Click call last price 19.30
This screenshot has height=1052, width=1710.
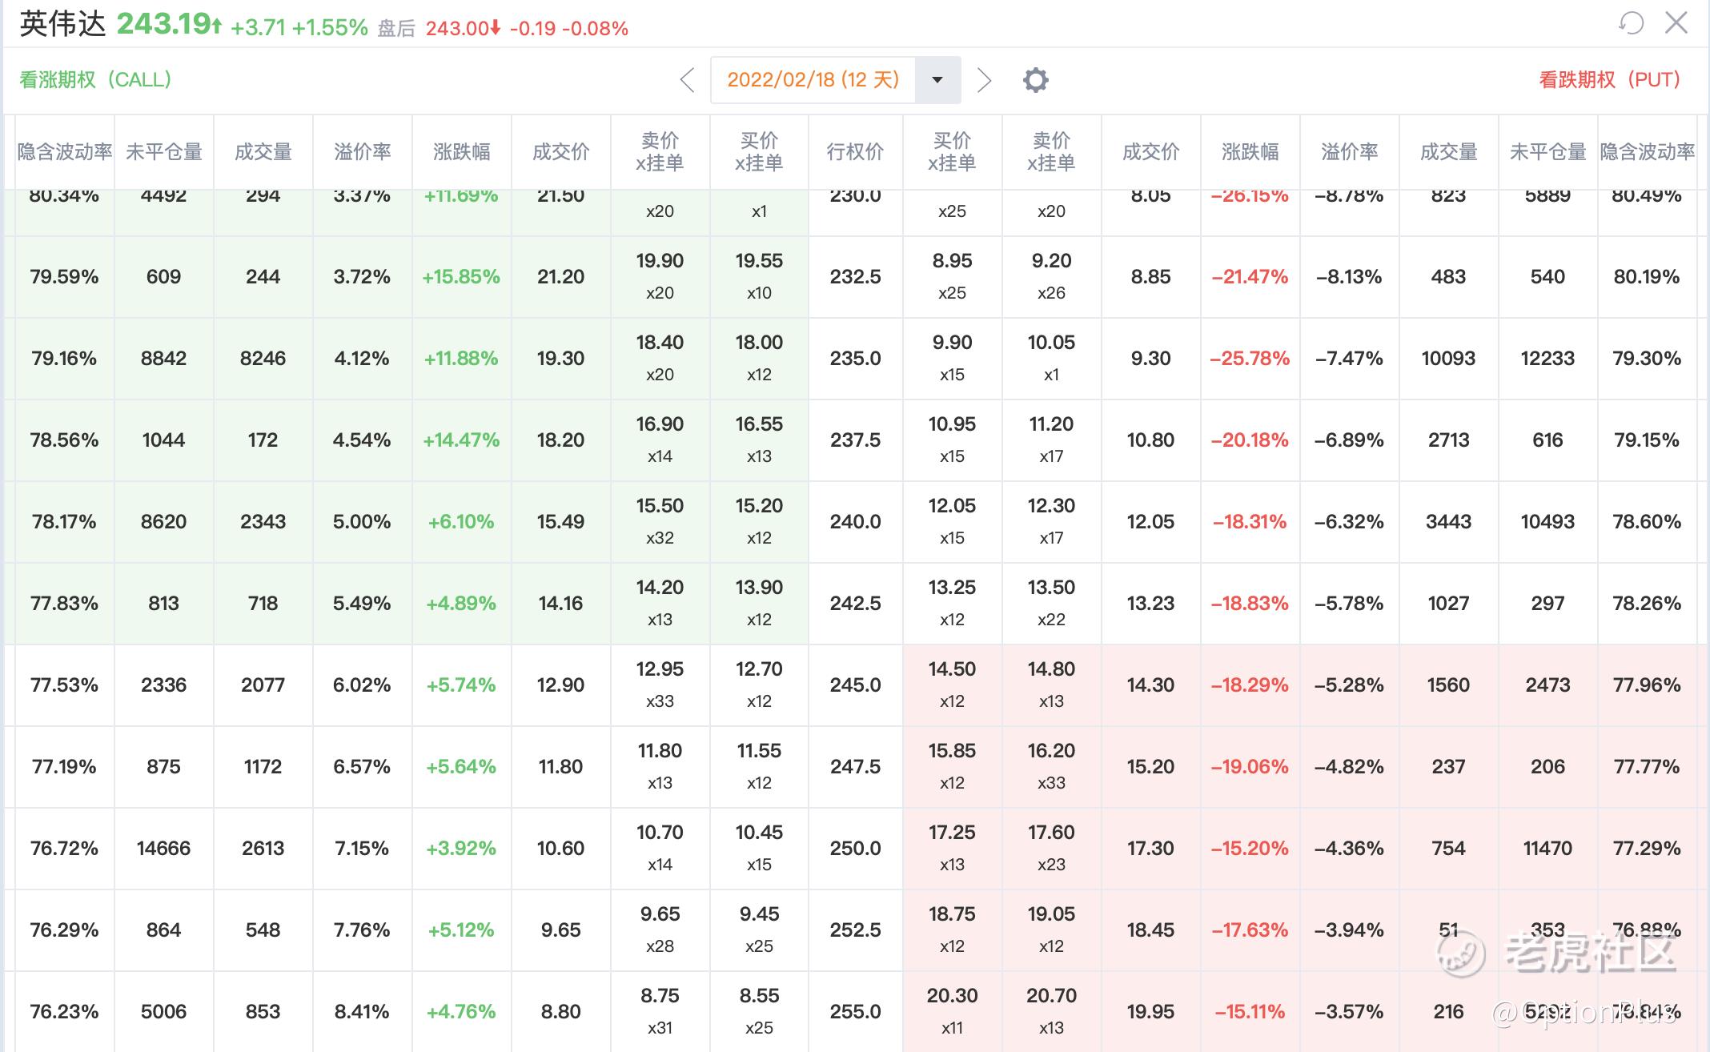(561, 359)
